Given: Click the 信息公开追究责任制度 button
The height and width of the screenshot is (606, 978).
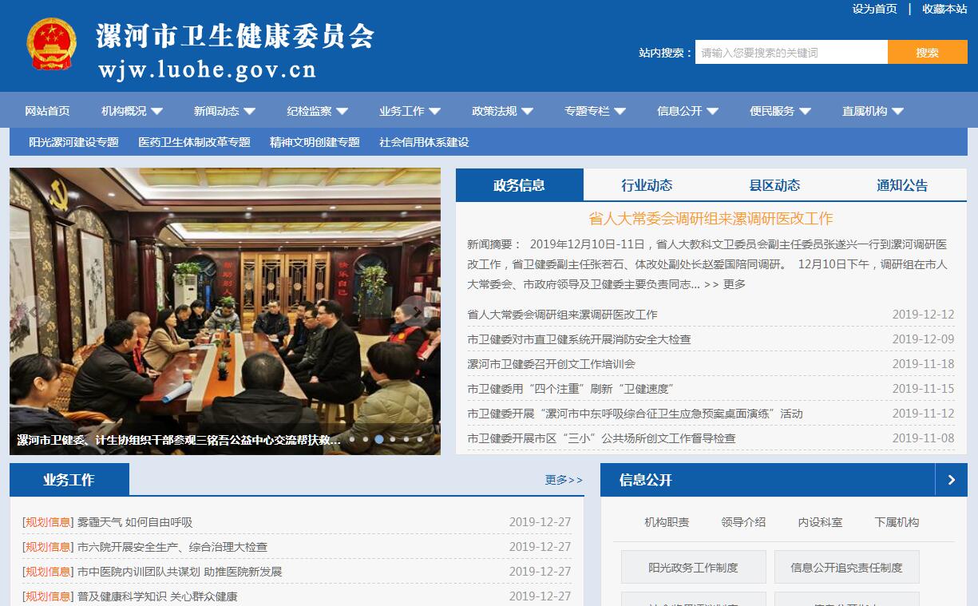Looking at the screenshot, I should pos(846,567).
